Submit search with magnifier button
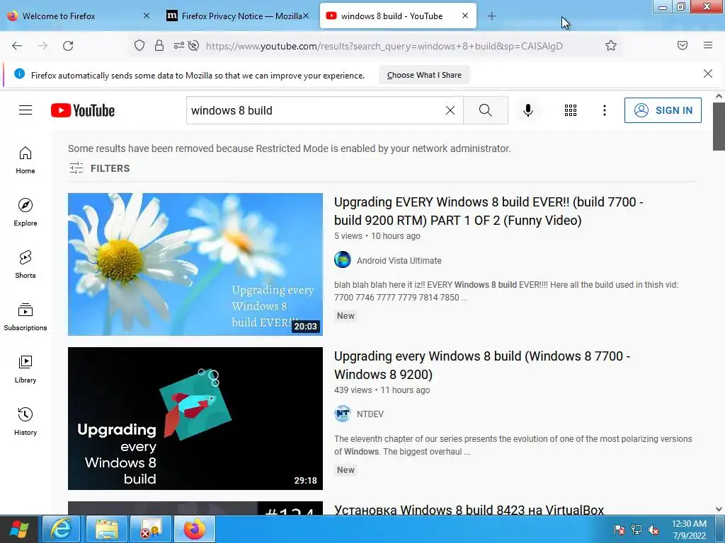Image resolution: width=725 pixels, height=543 pixels. 486,110
